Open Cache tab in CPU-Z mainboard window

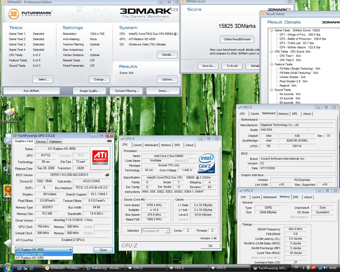[x=255, y=114]
